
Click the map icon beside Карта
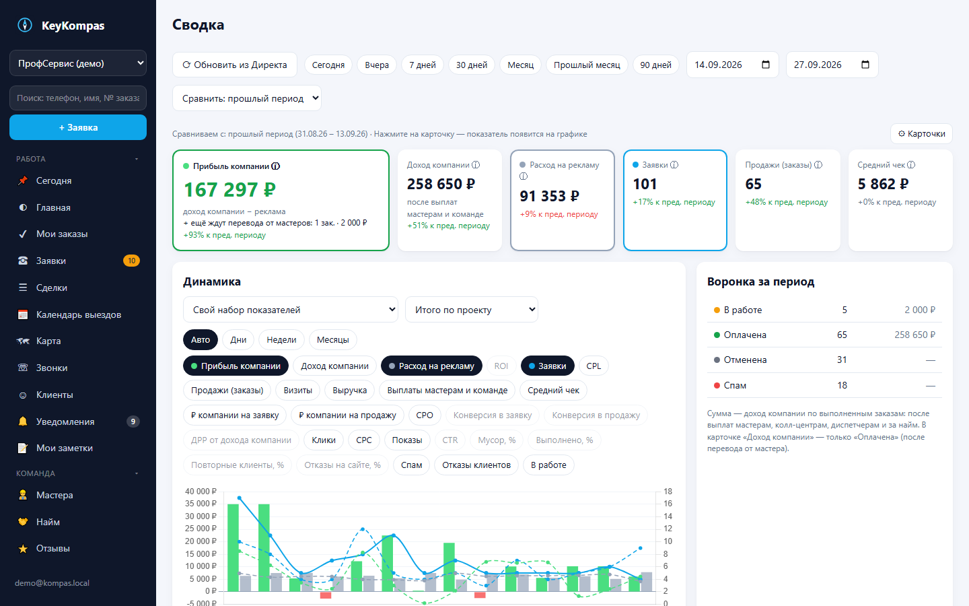(x=23, y=341)
